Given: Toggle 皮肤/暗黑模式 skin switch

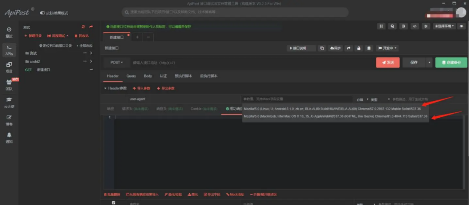Looking at the screenshot, I should tap(43, 13).
